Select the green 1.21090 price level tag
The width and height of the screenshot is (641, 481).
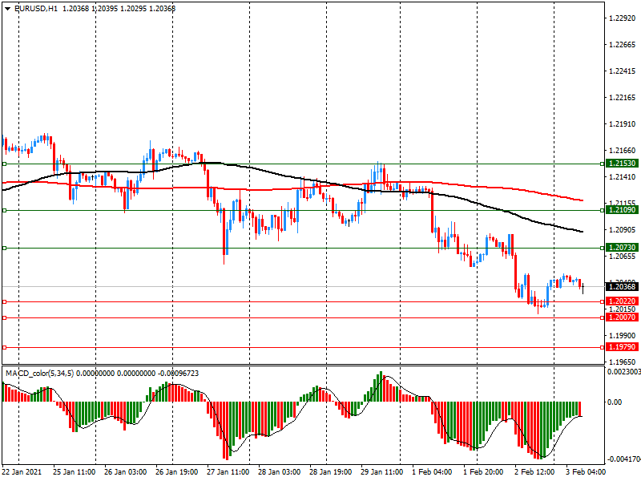(622, 210)
